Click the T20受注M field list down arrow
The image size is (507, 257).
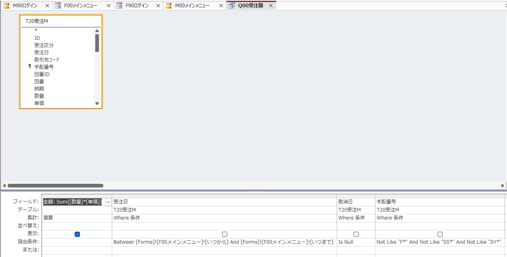tap(97, 103)
